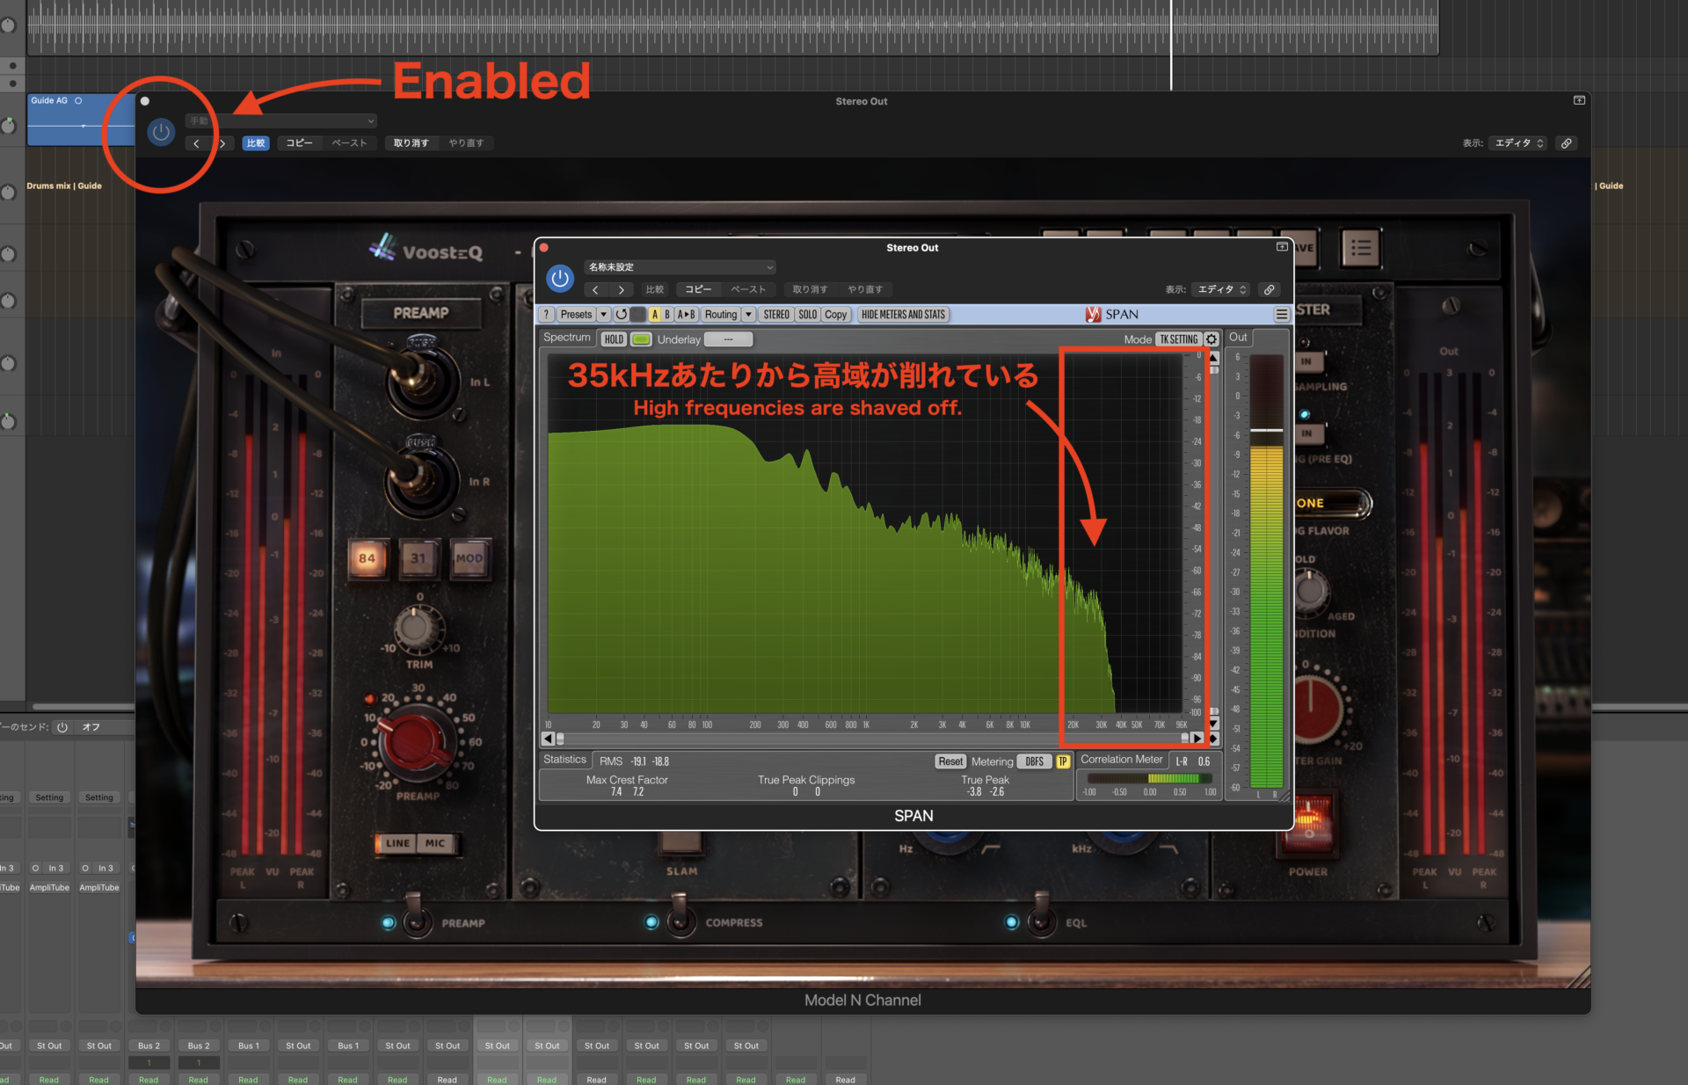1688x1085 pixels.
Task: Click やり直す in the SPAN window header
Action: coord(865,289)
